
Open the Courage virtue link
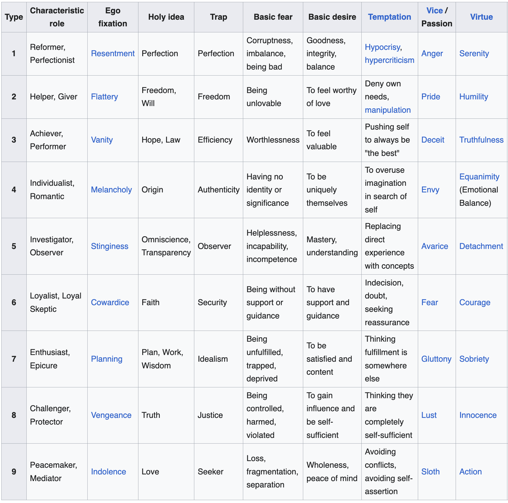[x=475, y=302]
